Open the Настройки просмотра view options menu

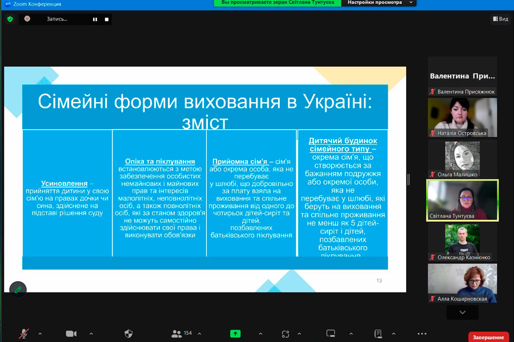(x=379, y=3)
